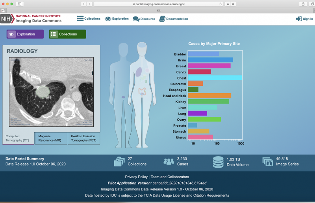Toggle the Safari sidebar button

pyautogui.click(x=20, y=4)
